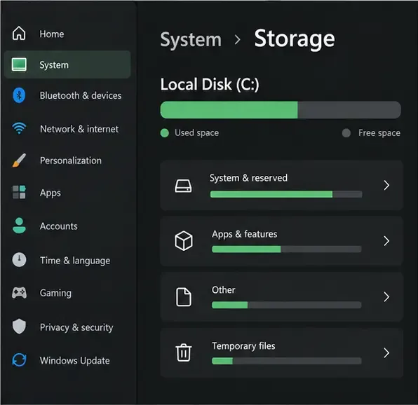The width and height of the screenshot is (418, 405).
Task: Click the System breadcrumb link
Action: (191, 40)
